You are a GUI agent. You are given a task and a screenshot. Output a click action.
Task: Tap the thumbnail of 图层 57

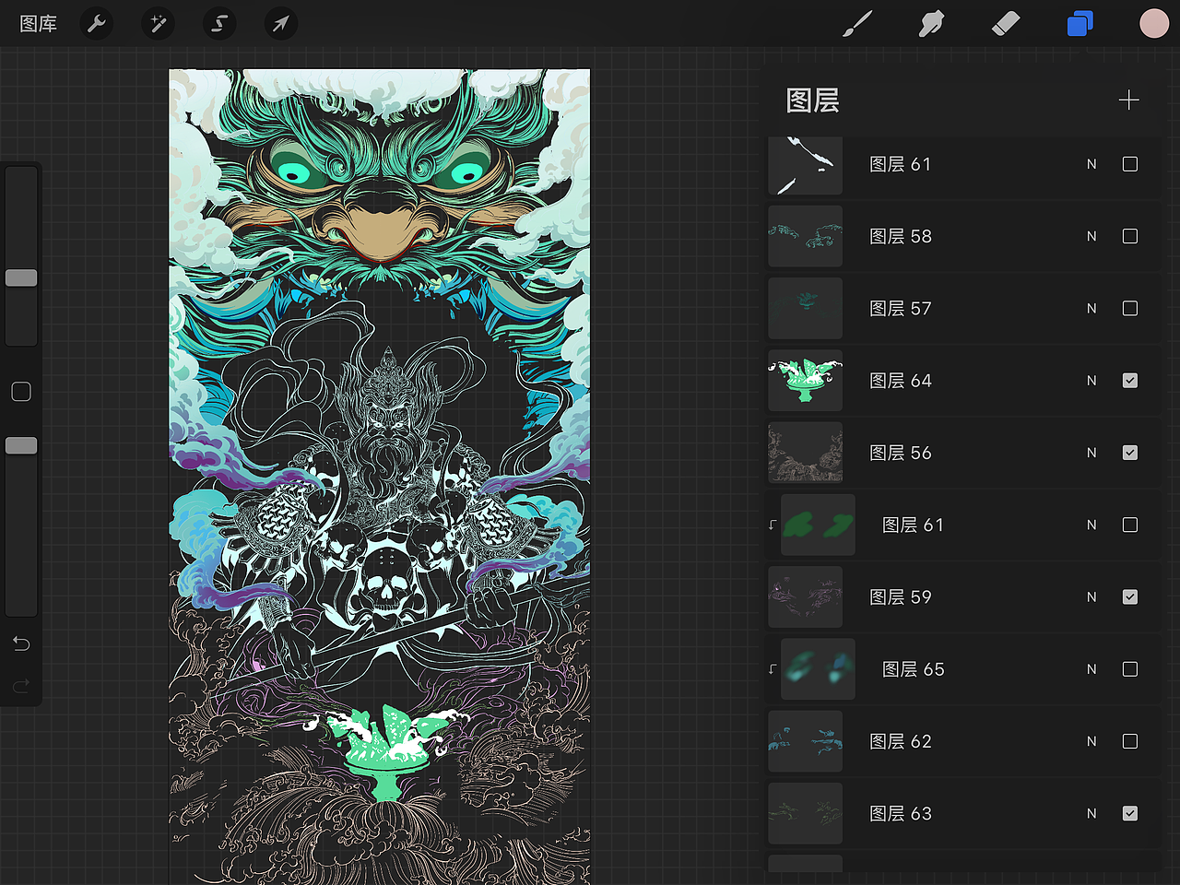point(806,308)
